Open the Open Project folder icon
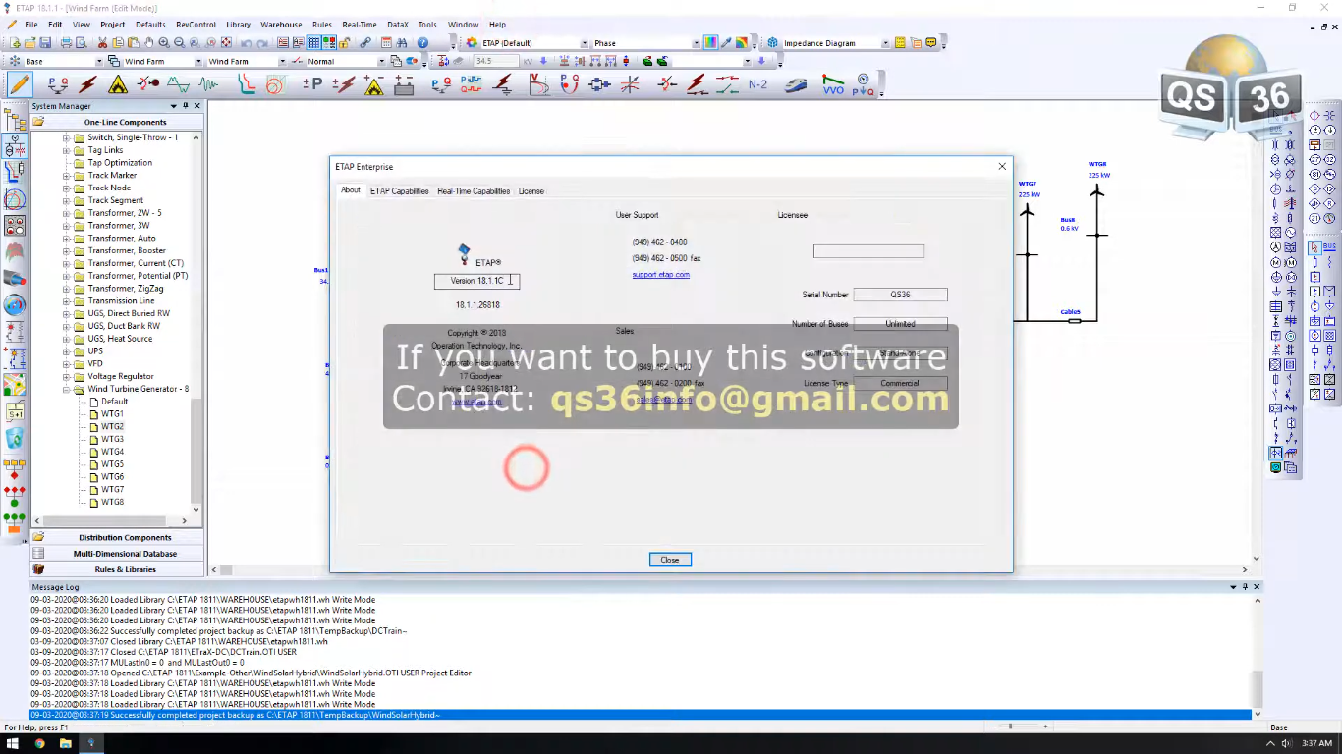The height and width of the screenshot is (754, 1342). 30,43
